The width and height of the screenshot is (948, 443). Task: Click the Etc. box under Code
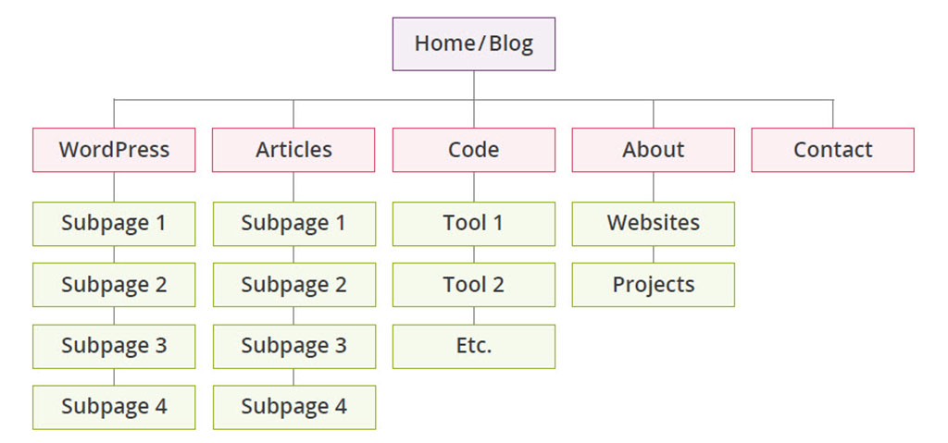click(x=473, y=346)
